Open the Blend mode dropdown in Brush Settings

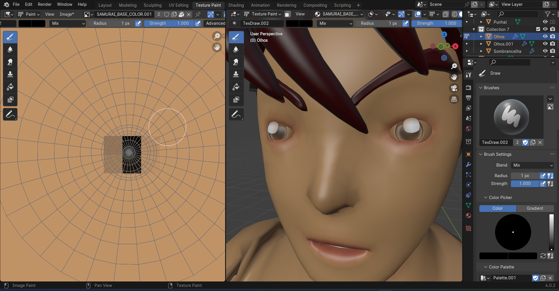(532, 165)
